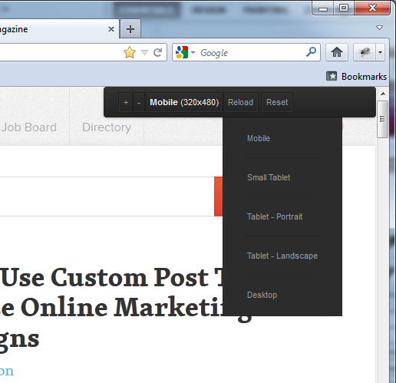Click the bookmark star icon in address bar

pos(130,52)
